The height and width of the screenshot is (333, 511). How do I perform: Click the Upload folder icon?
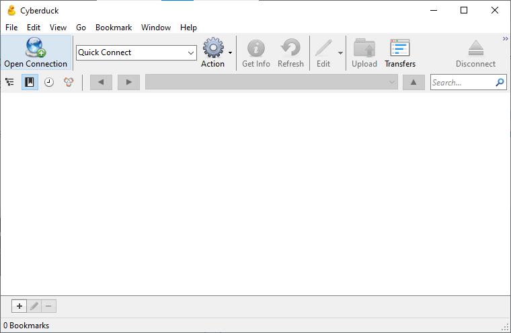point(364,48)
